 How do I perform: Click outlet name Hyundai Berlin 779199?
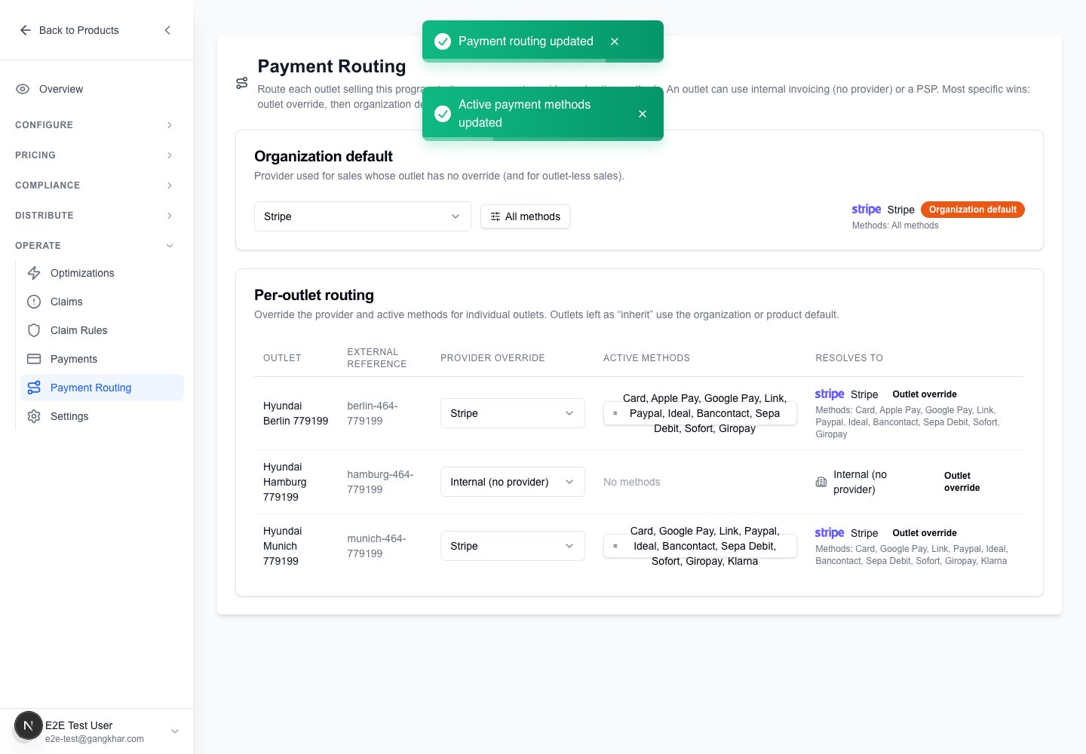296,413
